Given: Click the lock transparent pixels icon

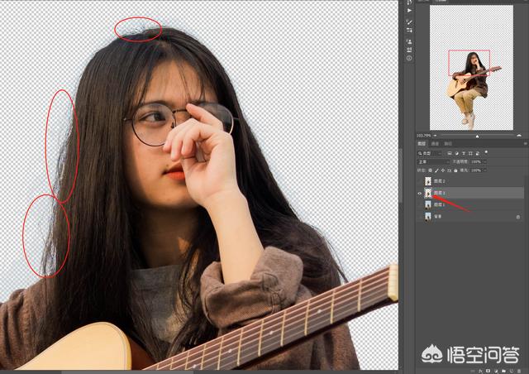Looking at the screenshot, I should 431,170.
